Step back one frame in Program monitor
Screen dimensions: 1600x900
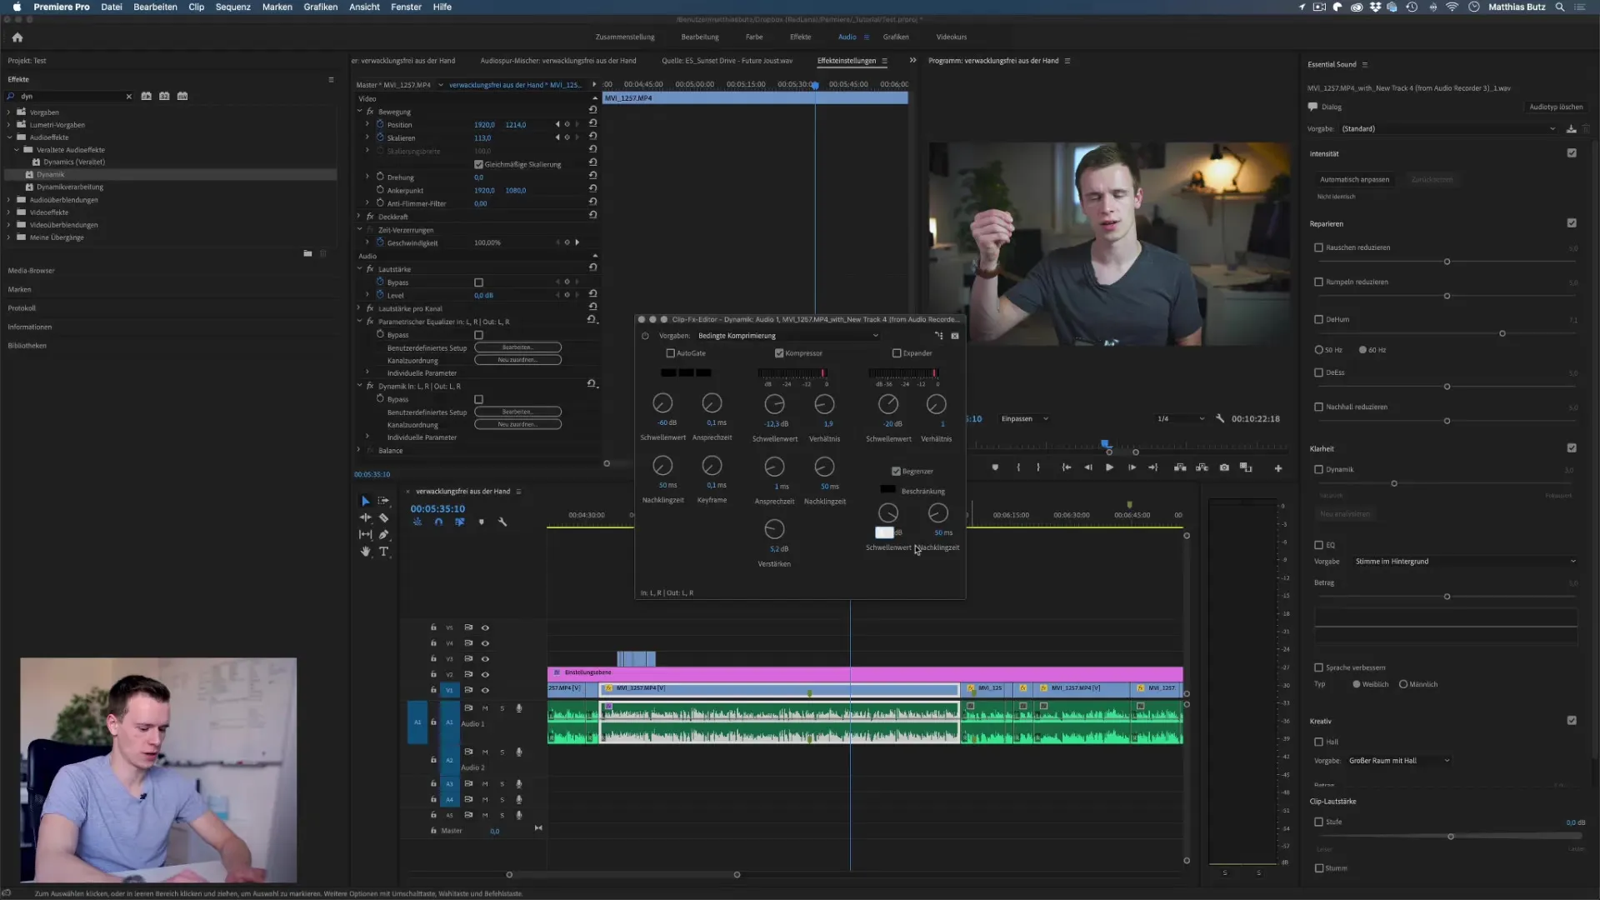pos(1087,468)
